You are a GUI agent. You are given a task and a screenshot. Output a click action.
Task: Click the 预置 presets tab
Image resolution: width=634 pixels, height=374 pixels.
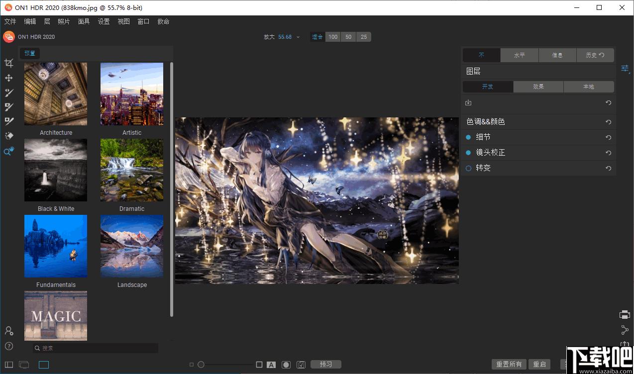tap(30, 53)
